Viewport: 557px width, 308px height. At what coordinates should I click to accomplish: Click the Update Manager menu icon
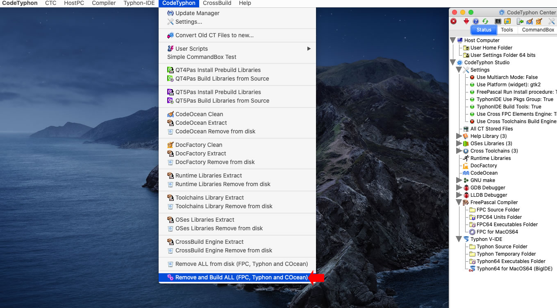pos(171,13)
